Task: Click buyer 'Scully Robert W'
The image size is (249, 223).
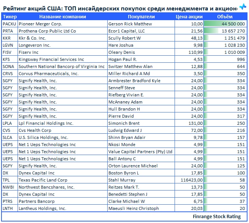Action: [124, 38]
